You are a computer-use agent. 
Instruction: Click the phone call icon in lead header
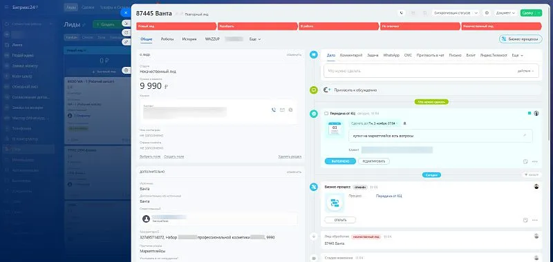click(402, 12)
